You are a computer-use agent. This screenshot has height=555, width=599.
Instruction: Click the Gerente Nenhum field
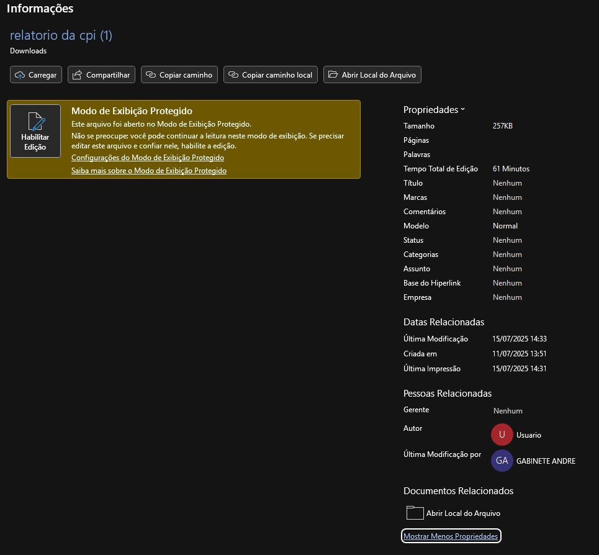pos(508,411)
